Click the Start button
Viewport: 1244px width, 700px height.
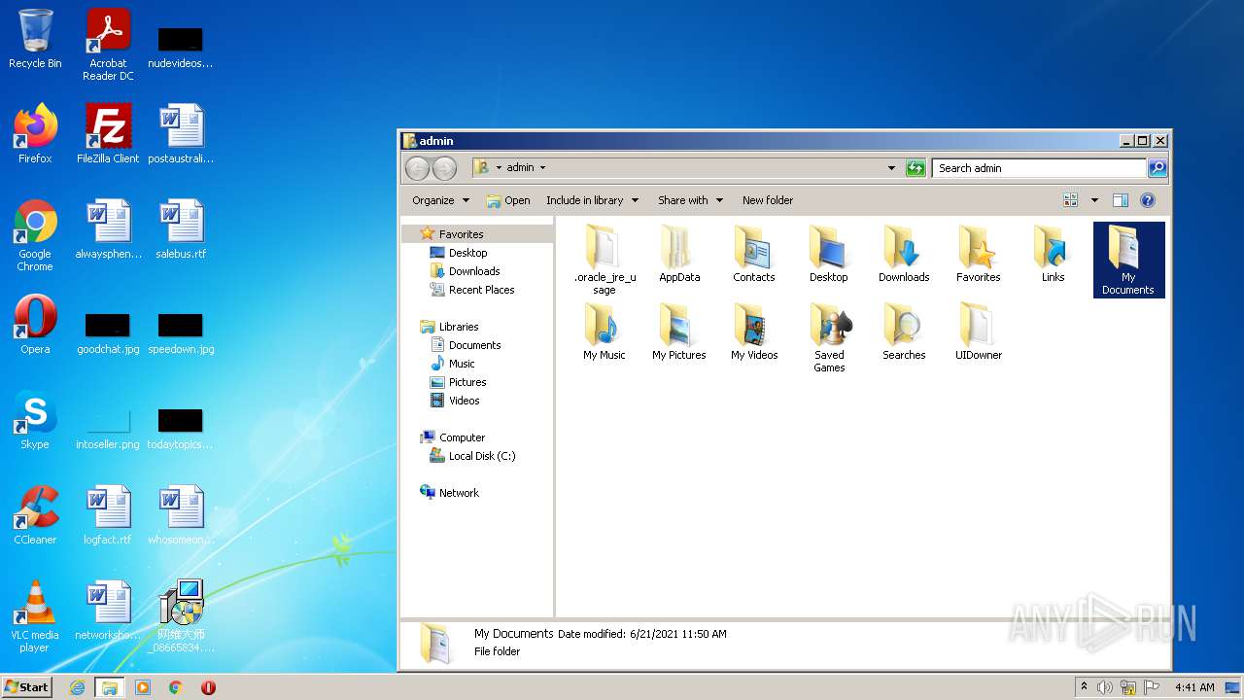[27, 686]
